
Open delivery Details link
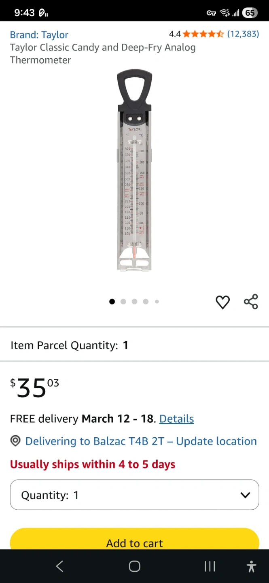(x=176, y=419)
